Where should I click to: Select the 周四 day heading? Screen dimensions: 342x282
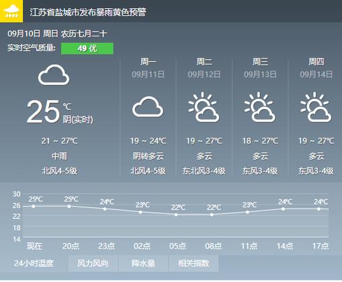point(316,61)
